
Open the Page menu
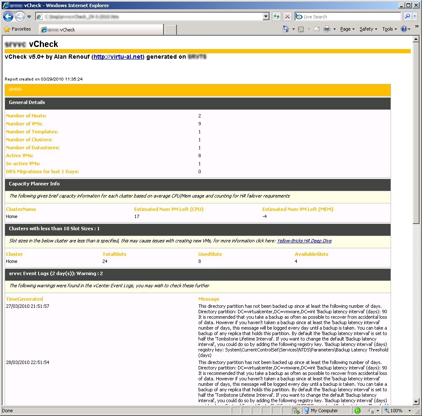(x=347, y=29)
